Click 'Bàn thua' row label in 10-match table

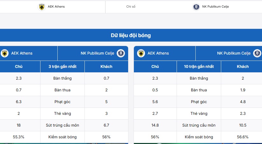coord(199,90)
